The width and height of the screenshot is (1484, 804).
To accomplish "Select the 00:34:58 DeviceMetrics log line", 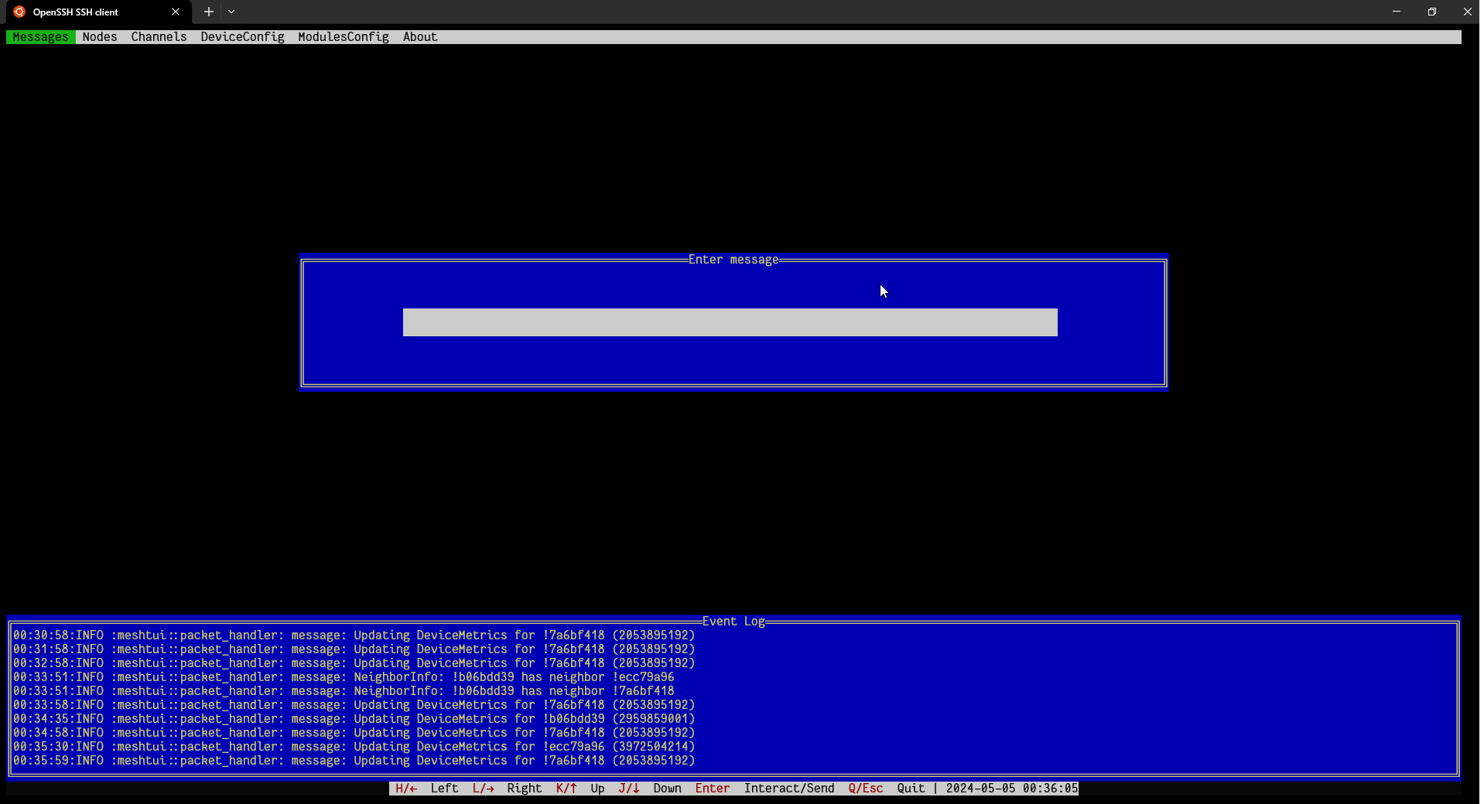I will tap(354, 733).
